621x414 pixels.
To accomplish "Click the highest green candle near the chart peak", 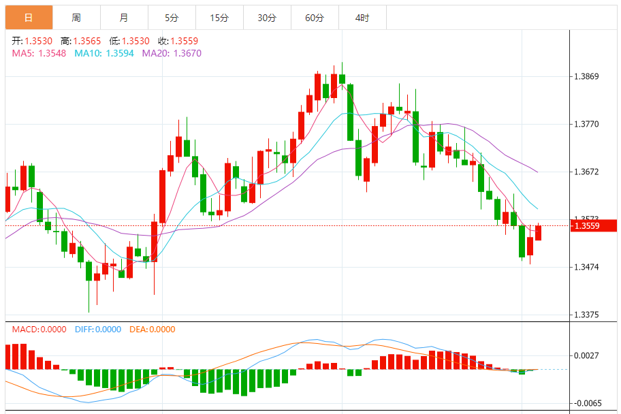I will tap(343, 78).
